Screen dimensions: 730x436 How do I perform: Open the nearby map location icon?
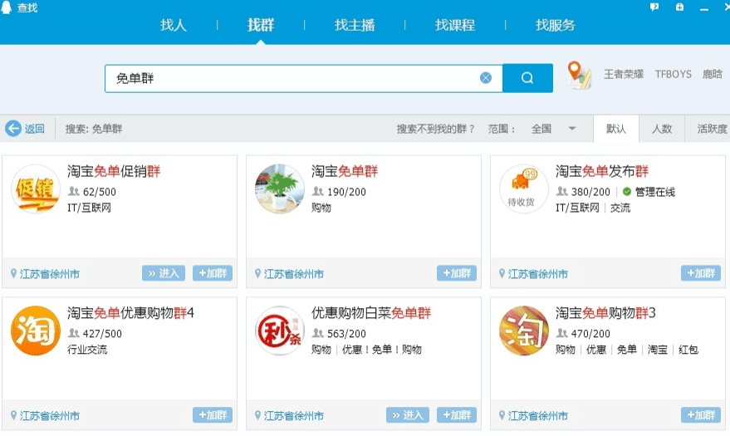point(579,75)
